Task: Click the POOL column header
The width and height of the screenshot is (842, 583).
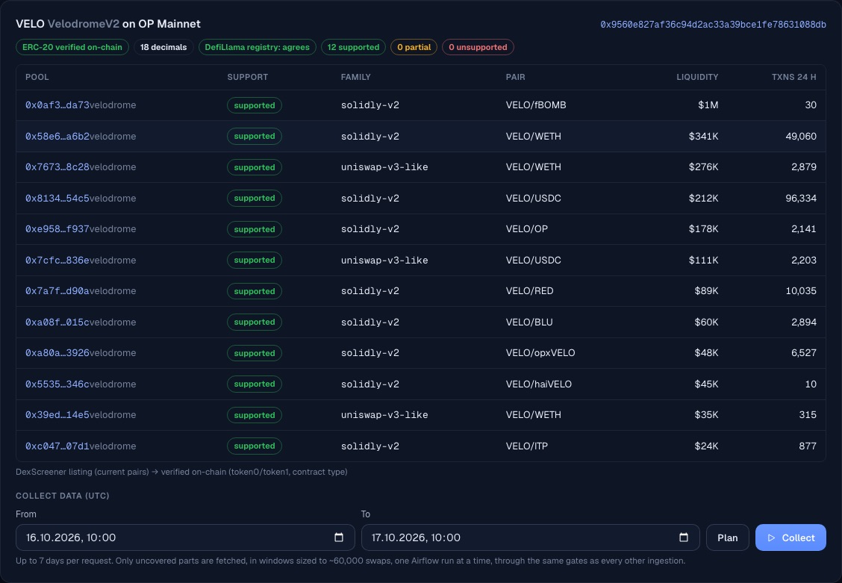Action: 37,78
